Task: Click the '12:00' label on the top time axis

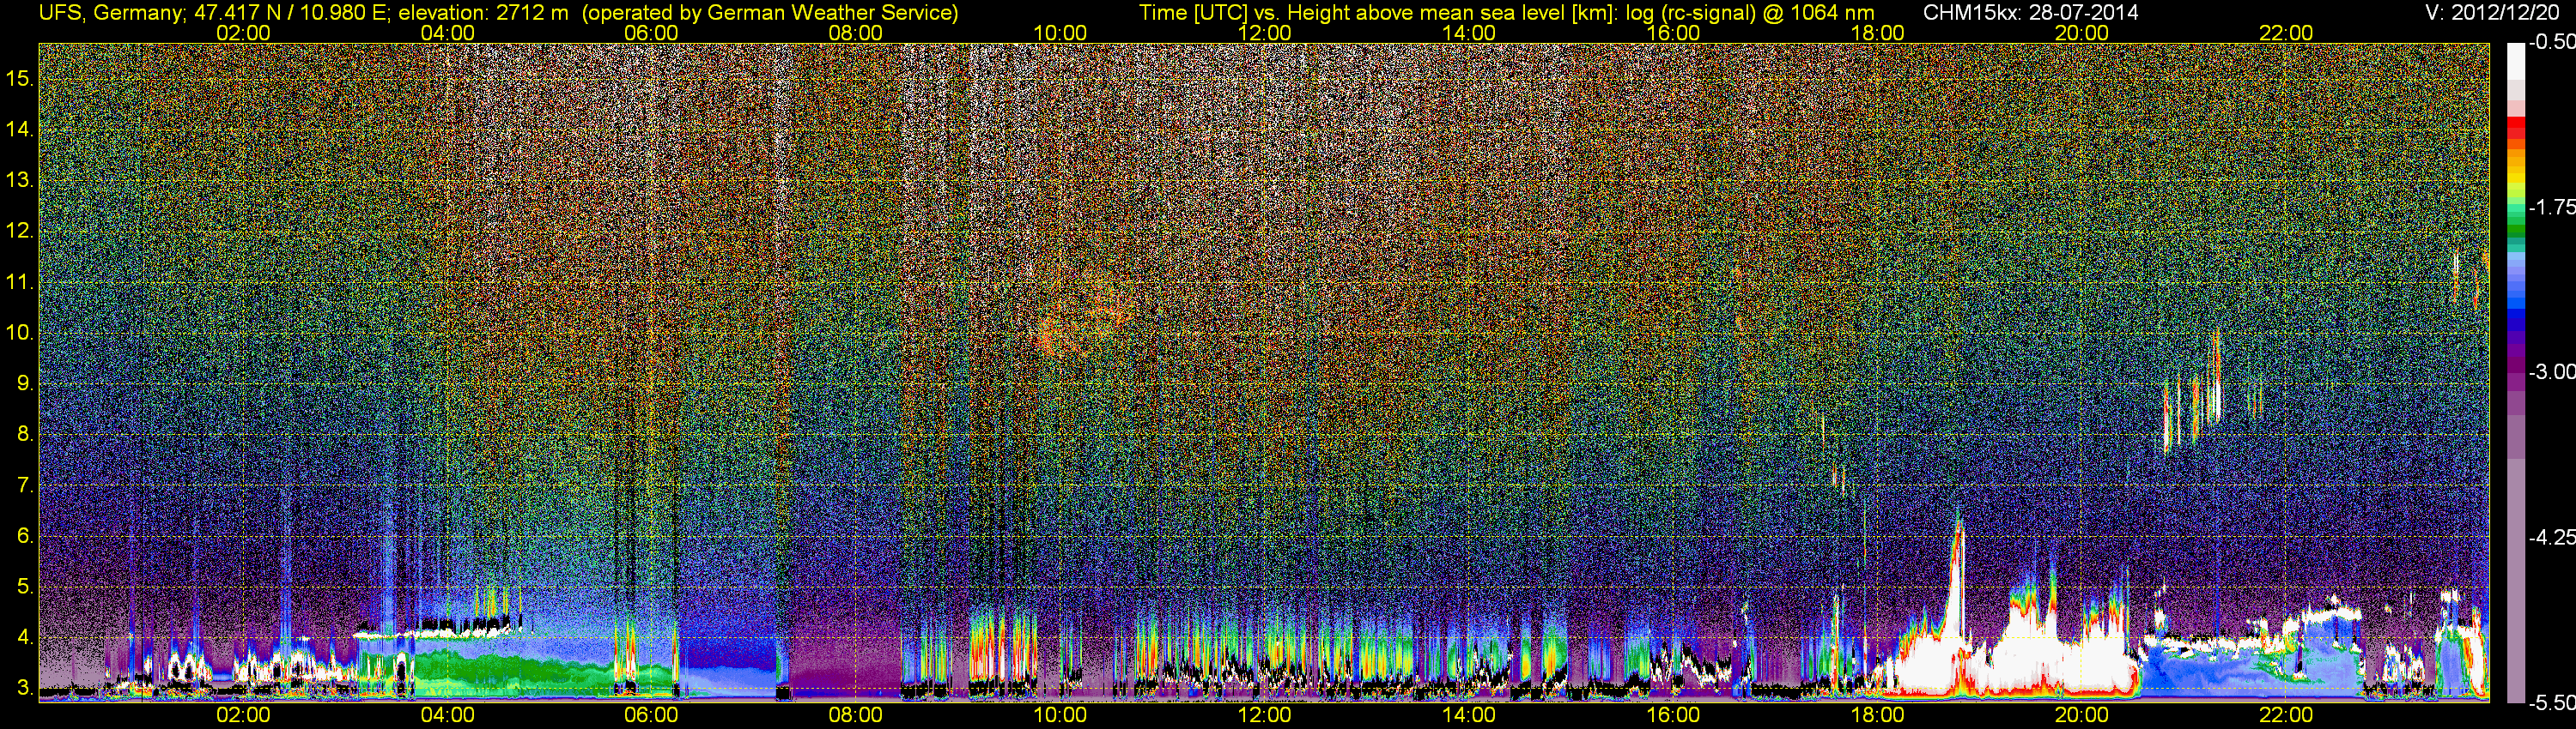Action: coord(1264,33)
